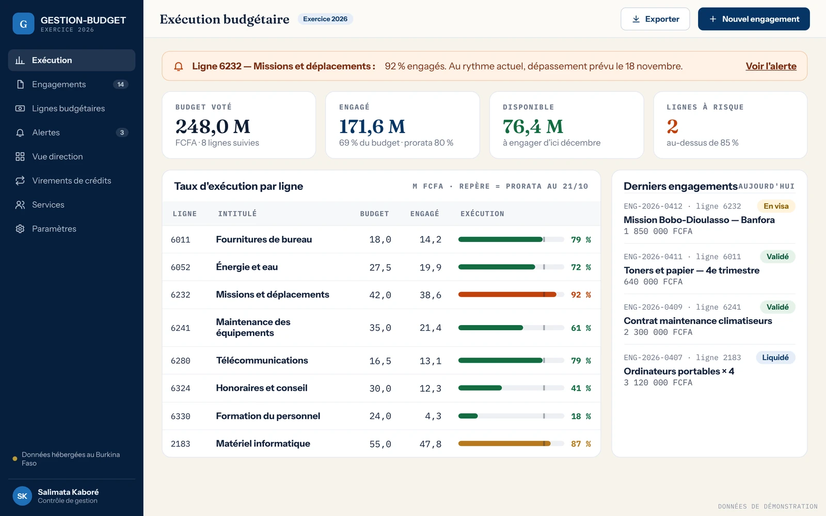
Task: Select Honoraires et conseil row
Action: pyautogui.click(x=382, y=388)
